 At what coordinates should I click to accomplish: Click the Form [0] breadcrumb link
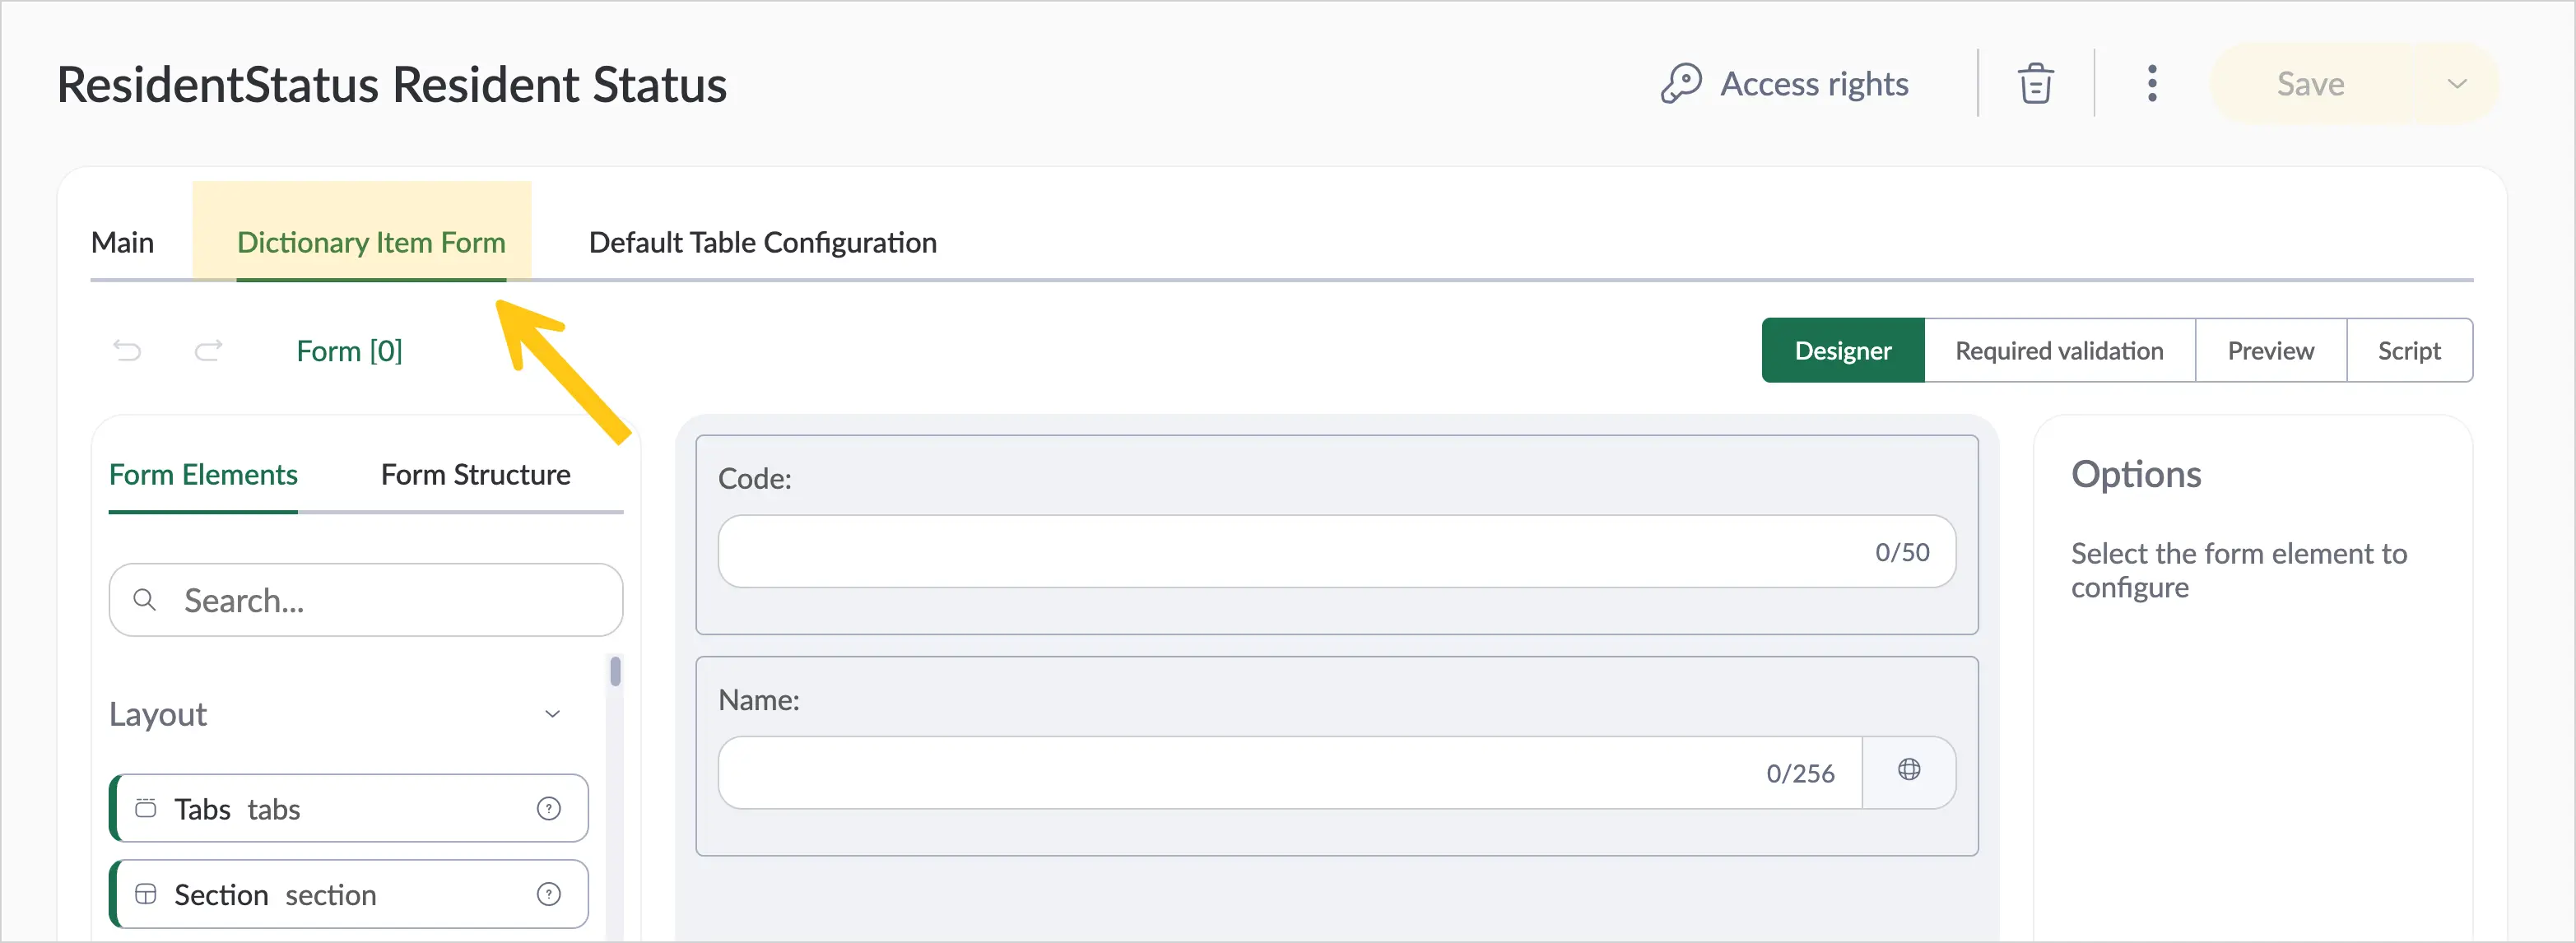pyautogui.click(x=349, y=351)
